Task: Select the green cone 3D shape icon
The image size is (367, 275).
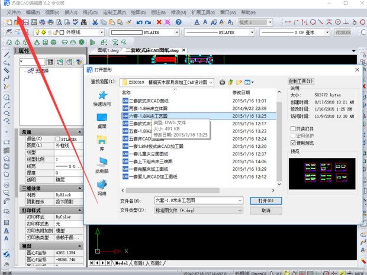Action: [37, 43]
